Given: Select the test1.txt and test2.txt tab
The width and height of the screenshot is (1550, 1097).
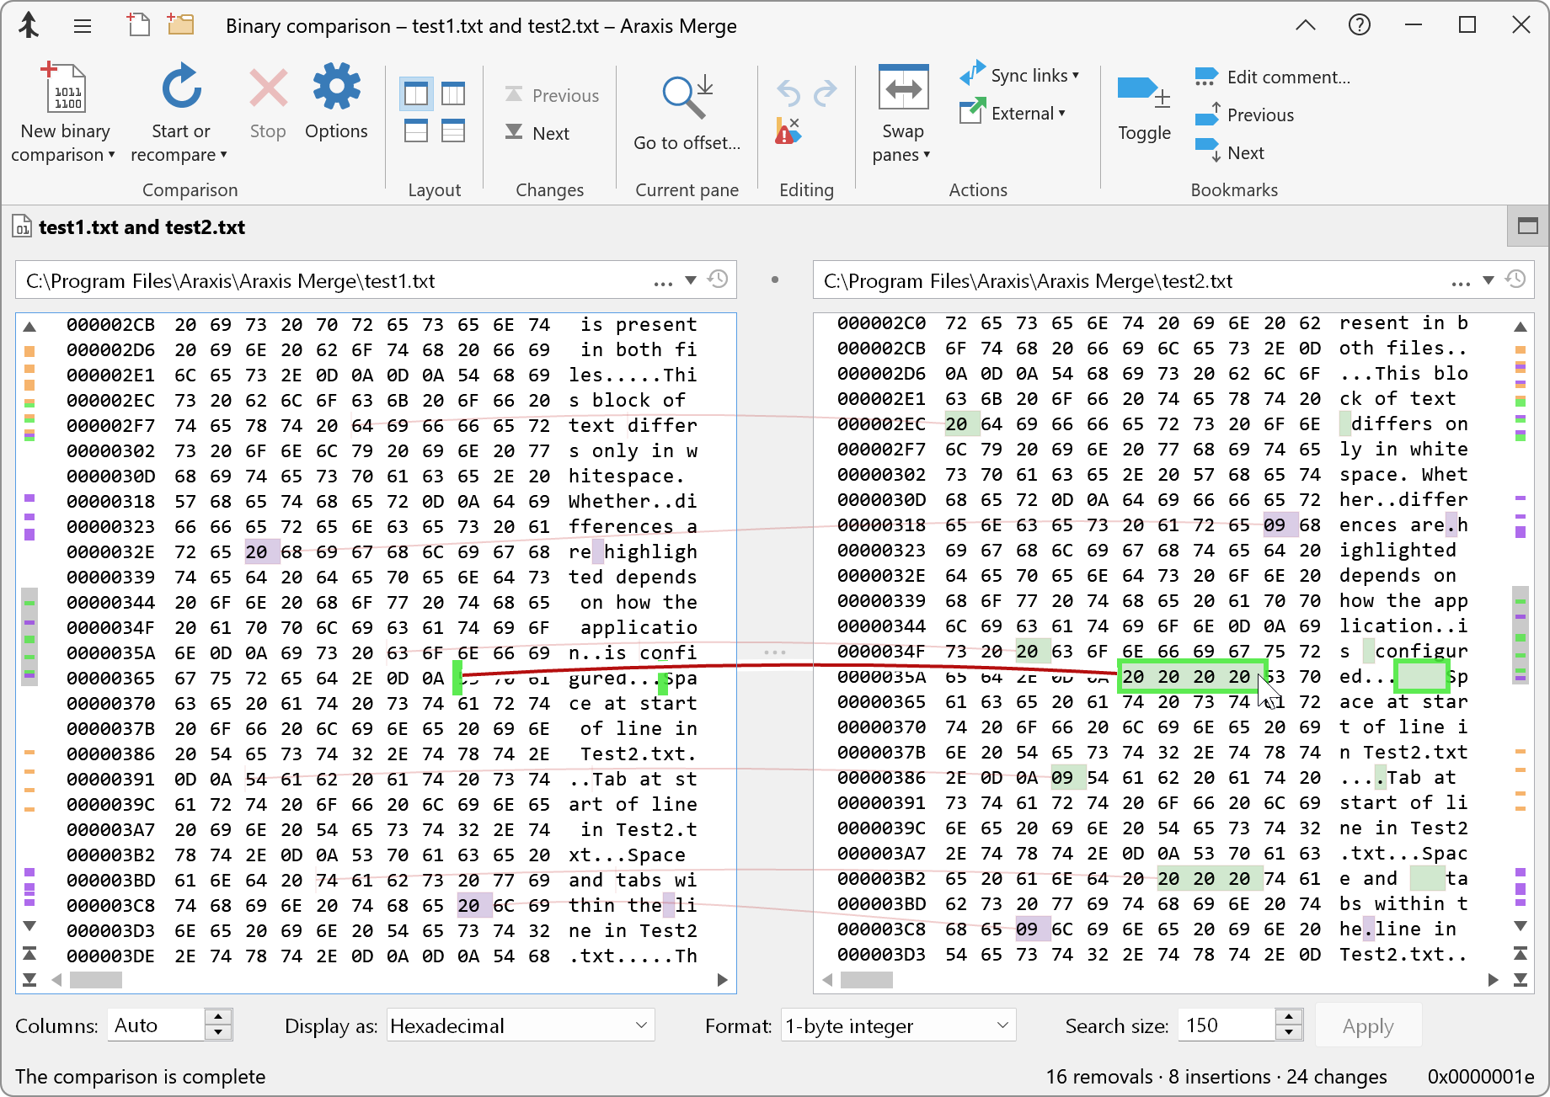Looking at the screenshot, I should tap(142, 226).
